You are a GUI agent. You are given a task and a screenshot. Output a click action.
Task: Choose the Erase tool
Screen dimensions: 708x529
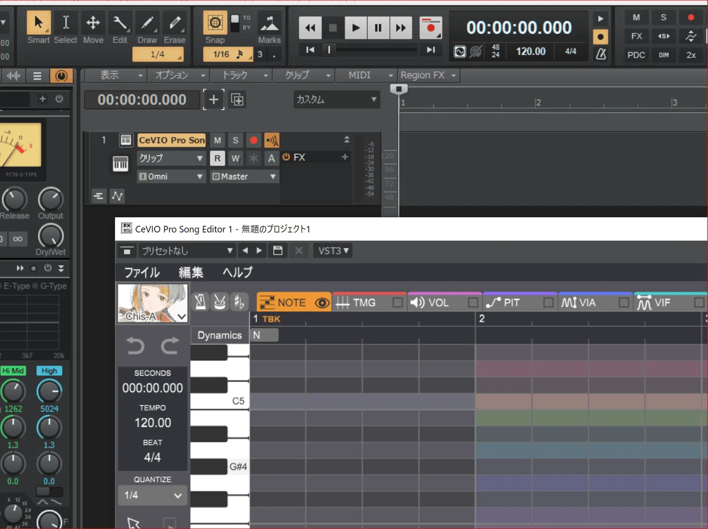pos(174,27)
